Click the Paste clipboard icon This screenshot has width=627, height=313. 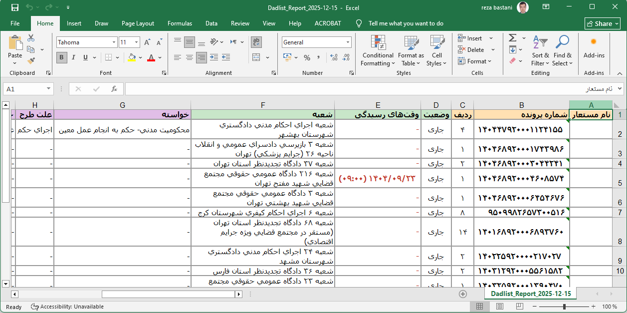click(15, 43)
